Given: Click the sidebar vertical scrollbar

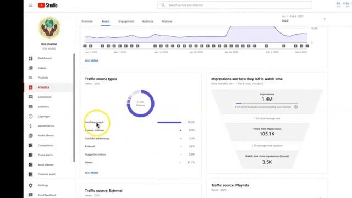Looking at the screenshot, I should pyautogui.click(x=74, y=108).
